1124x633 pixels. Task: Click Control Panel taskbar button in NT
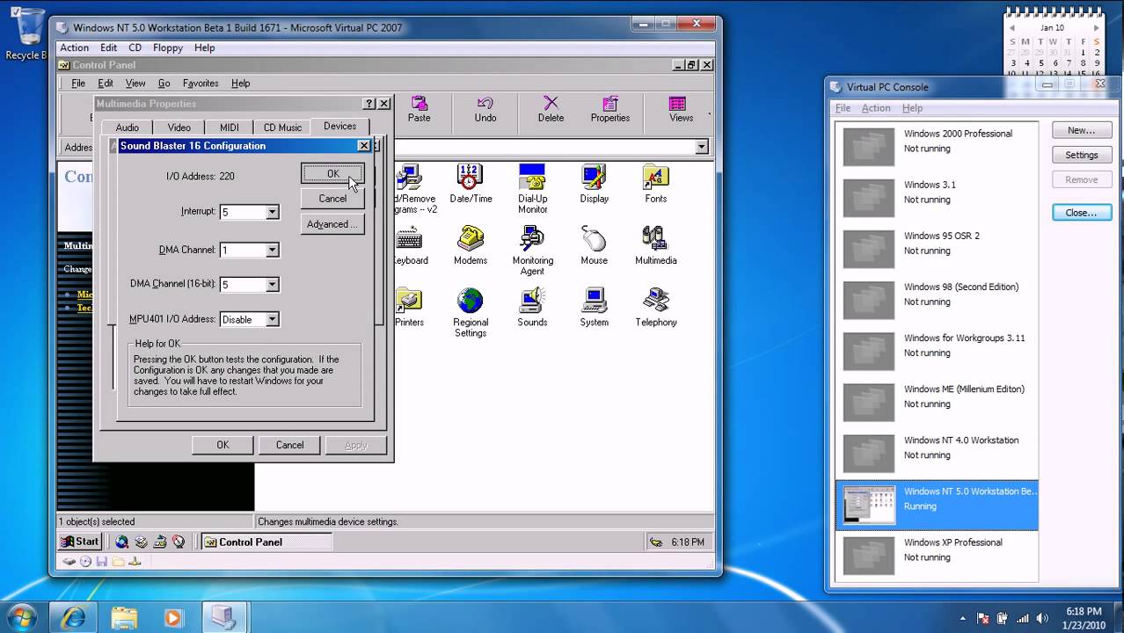pos(266,542)
